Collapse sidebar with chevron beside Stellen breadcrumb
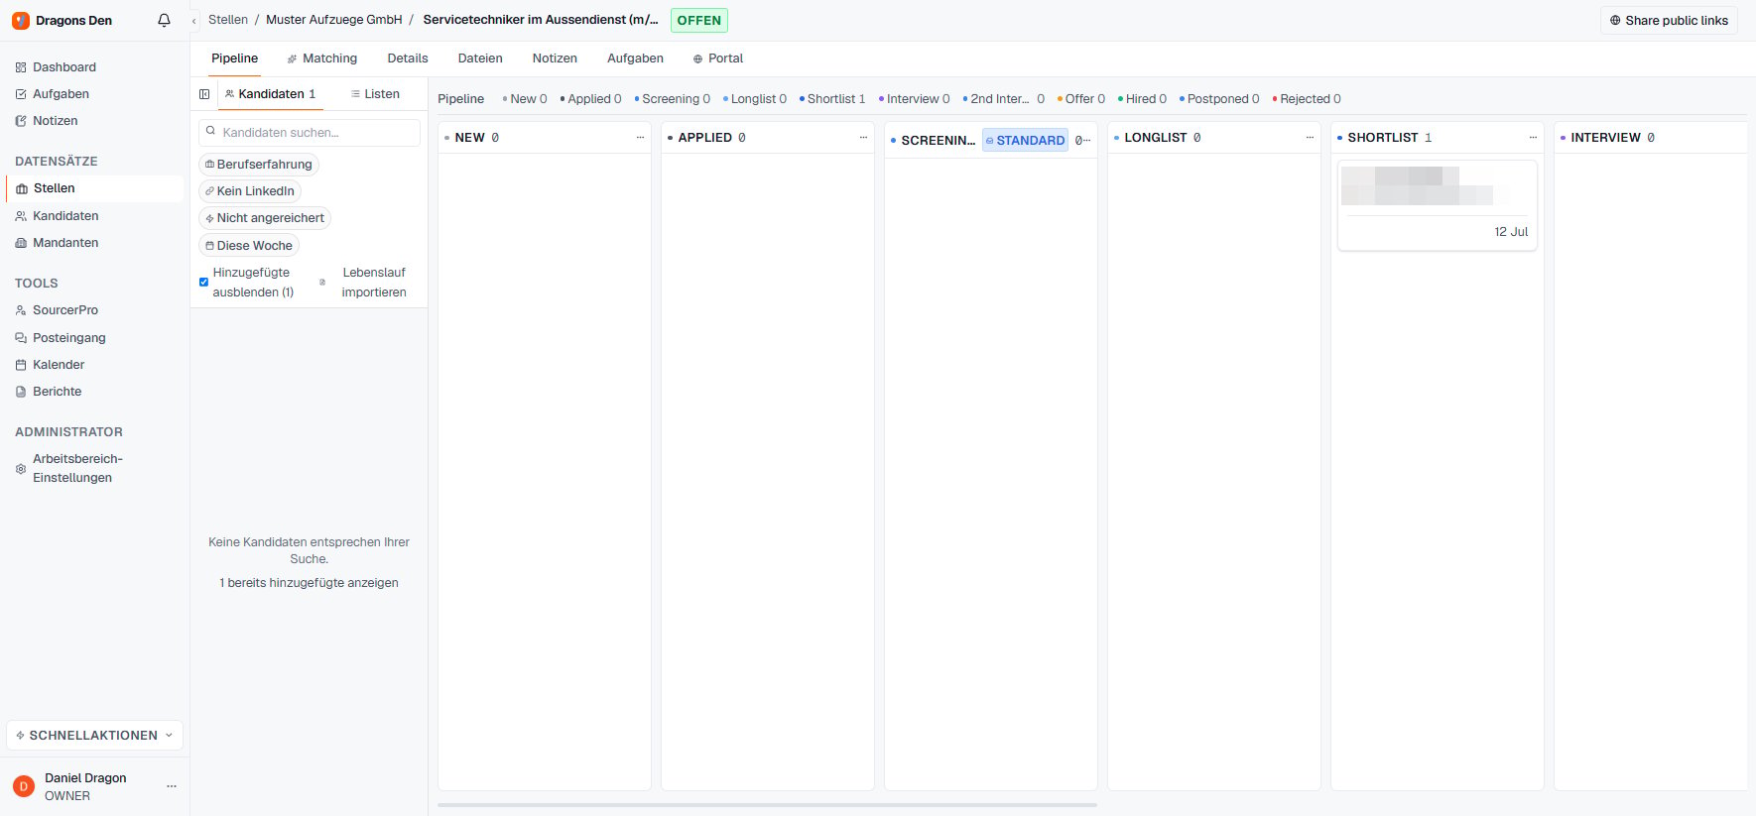Screen dimensions: 1756x816 194,21
